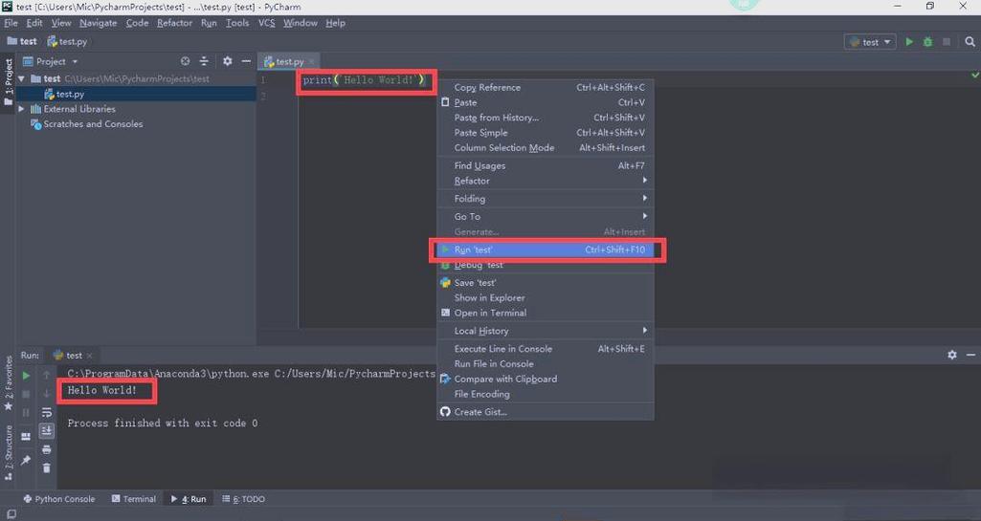The image size is (981, 521).
Task: Open the Refactor menu
Action: pos(174,23)
